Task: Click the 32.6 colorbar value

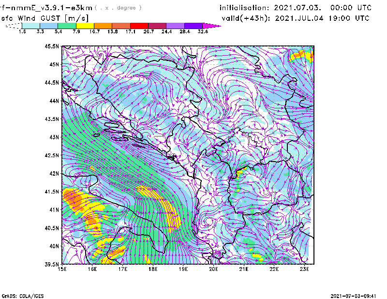Action: click(203, 31)
